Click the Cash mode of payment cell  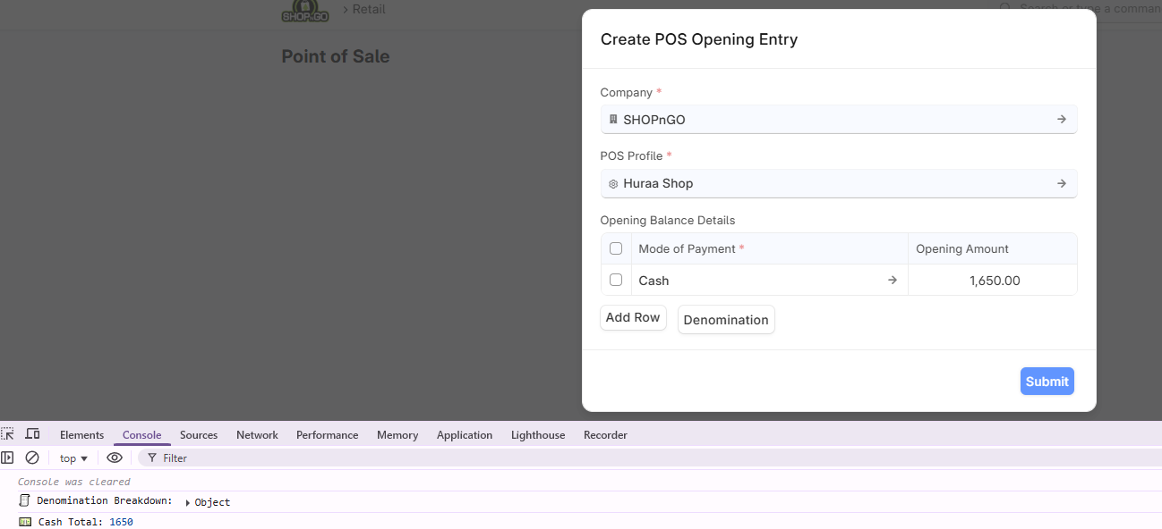(x=770, y=280)
